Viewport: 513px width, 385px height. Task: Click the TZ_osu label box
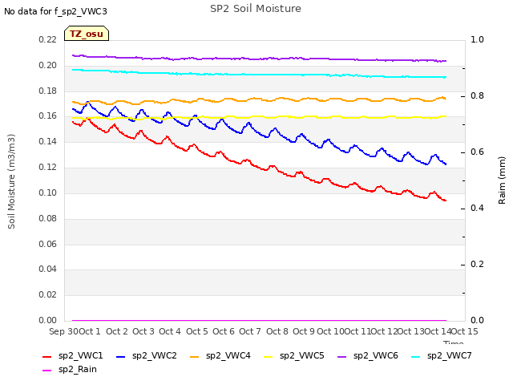[x=87, y=34]
